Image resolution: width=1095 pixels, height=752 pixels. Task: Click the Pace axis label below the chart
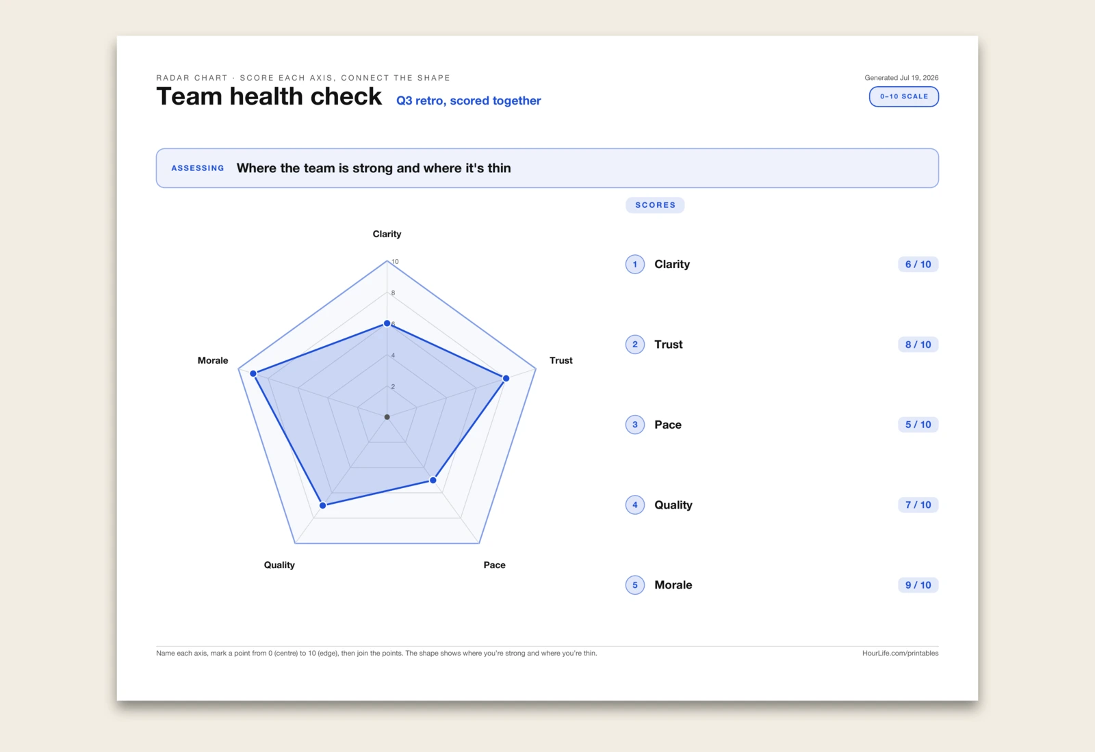494,565
